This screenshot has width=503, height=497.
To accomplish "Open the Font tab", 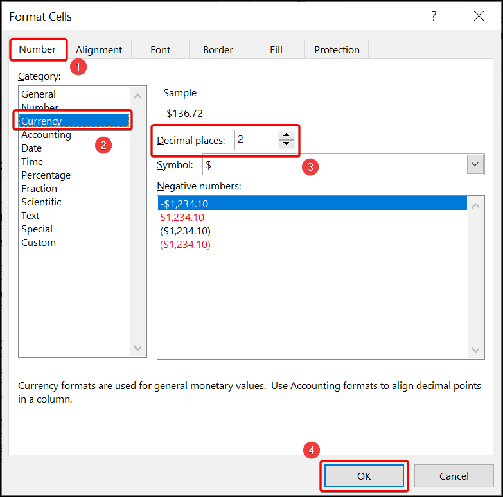I will (x=161, y=49).
